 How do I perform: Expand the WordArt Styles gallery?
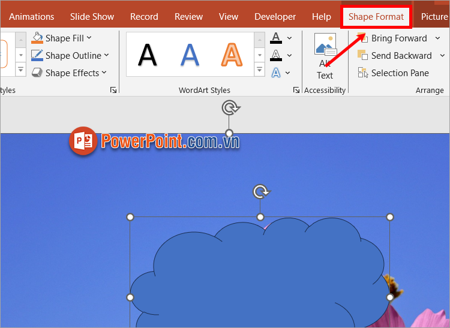259,70
